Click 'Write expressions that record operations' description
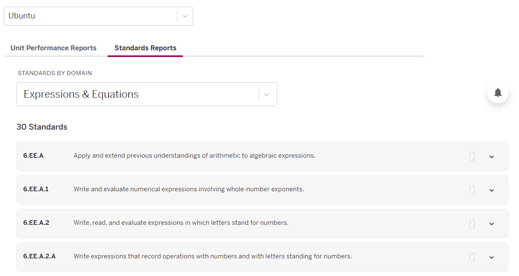 [x=212, y=256]
